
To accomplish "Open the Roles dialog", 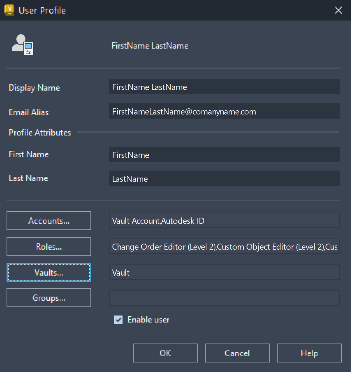I will point(49,247).
